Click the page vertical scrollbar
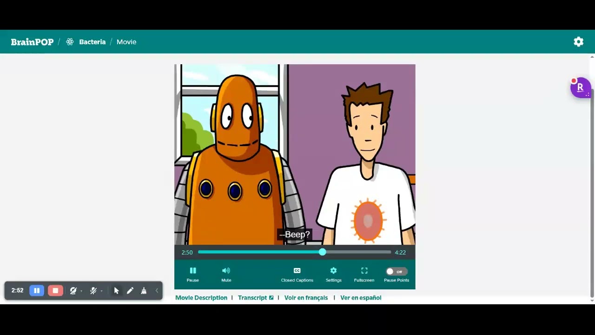 click(592, 192)
